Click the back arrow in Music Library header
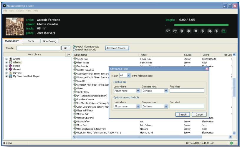 pyautogui.click(x=68, y=55)
